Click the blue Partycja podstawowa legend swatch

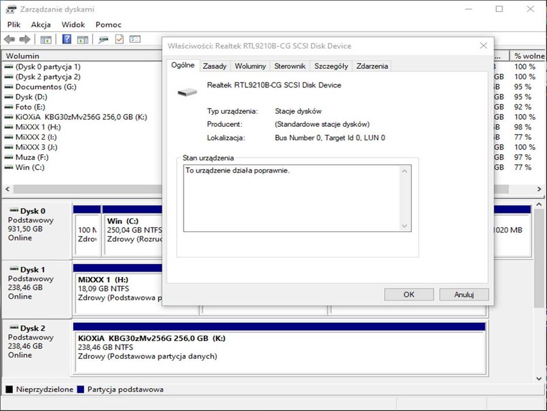(x=80, y=389)
